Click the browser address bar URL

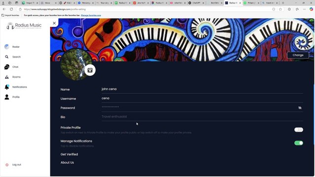tap(55, 9)
